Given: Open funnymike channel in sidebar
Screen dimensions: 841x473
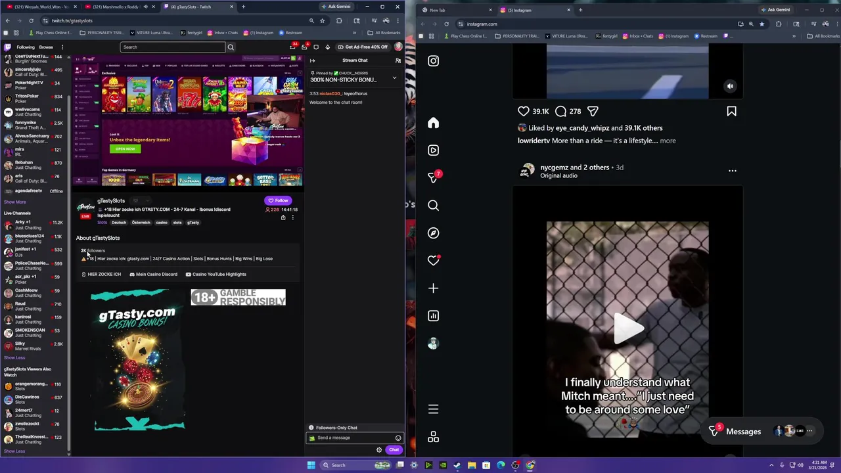Looking at the screenshot, I should 33,125.
